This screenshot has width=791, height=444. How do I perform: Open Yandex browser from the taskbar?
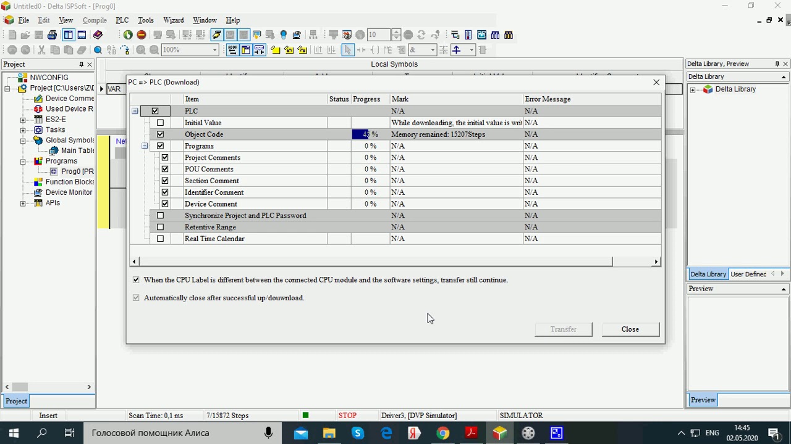point(414,433)
